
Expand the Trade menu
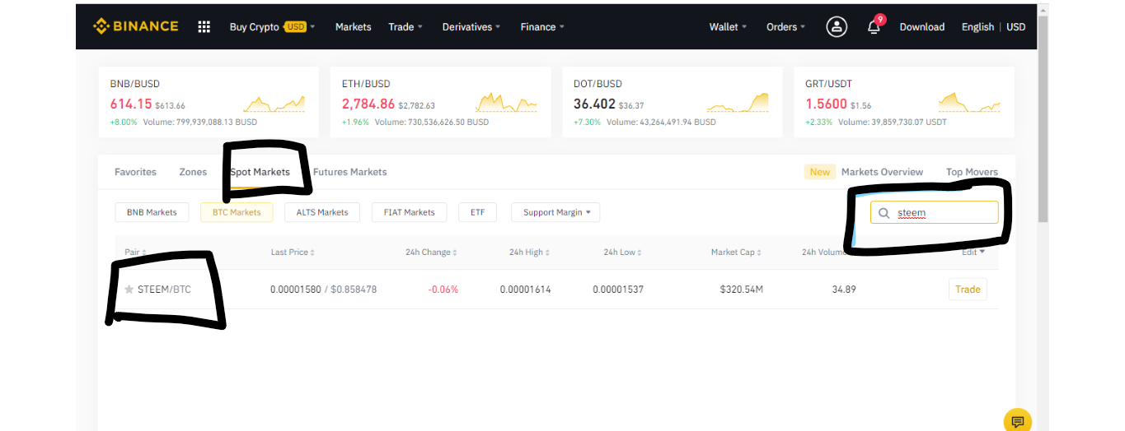(x=405, y=27)
